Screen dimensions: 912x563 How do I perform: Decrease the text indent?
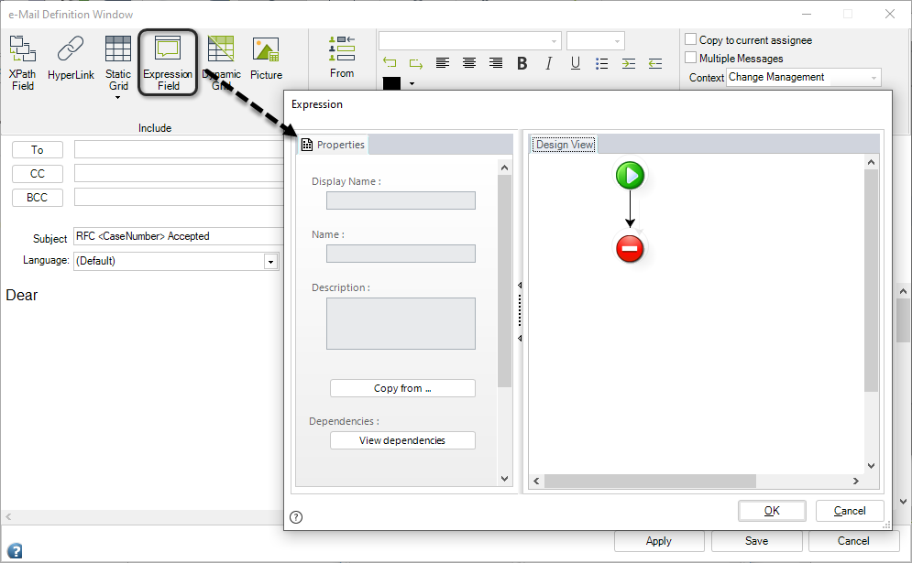tap(655, 63)
